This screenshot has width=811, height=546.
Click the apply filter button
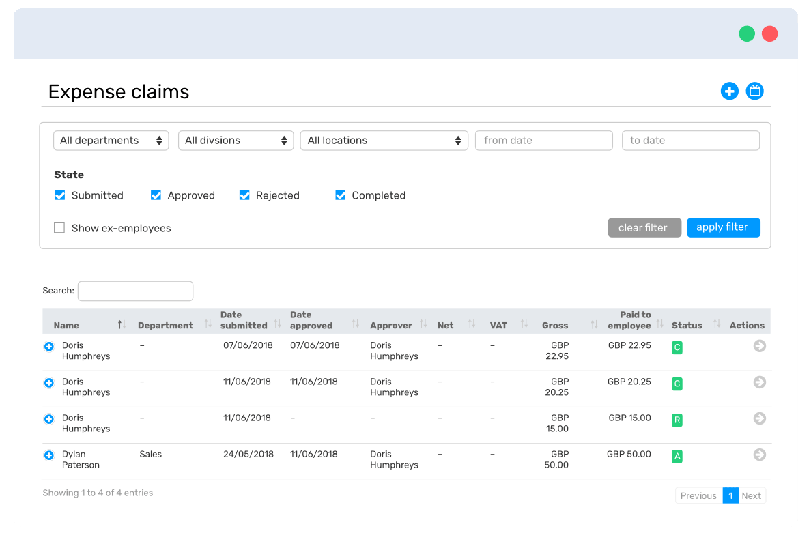click(x=723, y=227)
